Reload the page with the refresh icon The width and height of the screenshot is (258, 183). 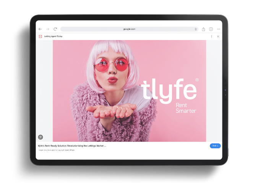(55, 29)
